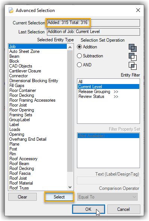Expand the Release Grouping filter arrows
Image resolution: width=149 pixels, height=221 pixels.
pyautogui.click(x=116, y=92)
